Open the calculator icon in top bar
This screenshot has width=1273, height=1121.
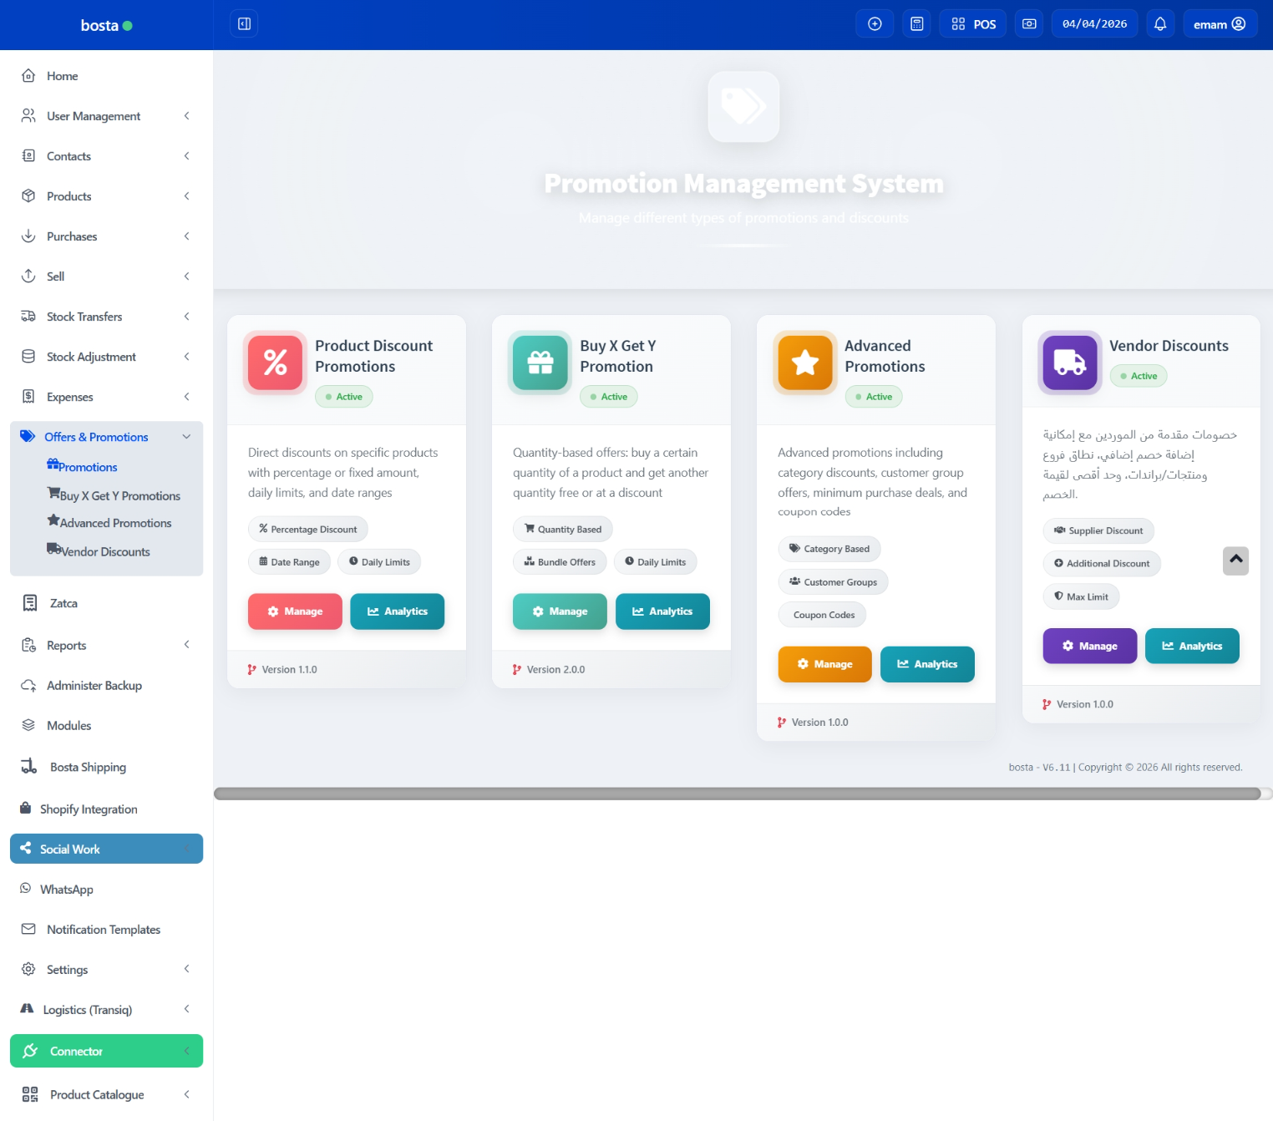coord(916,24)
